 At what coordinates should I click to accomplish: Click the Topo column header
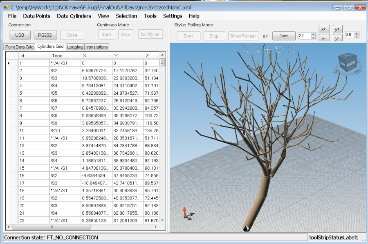57,55
